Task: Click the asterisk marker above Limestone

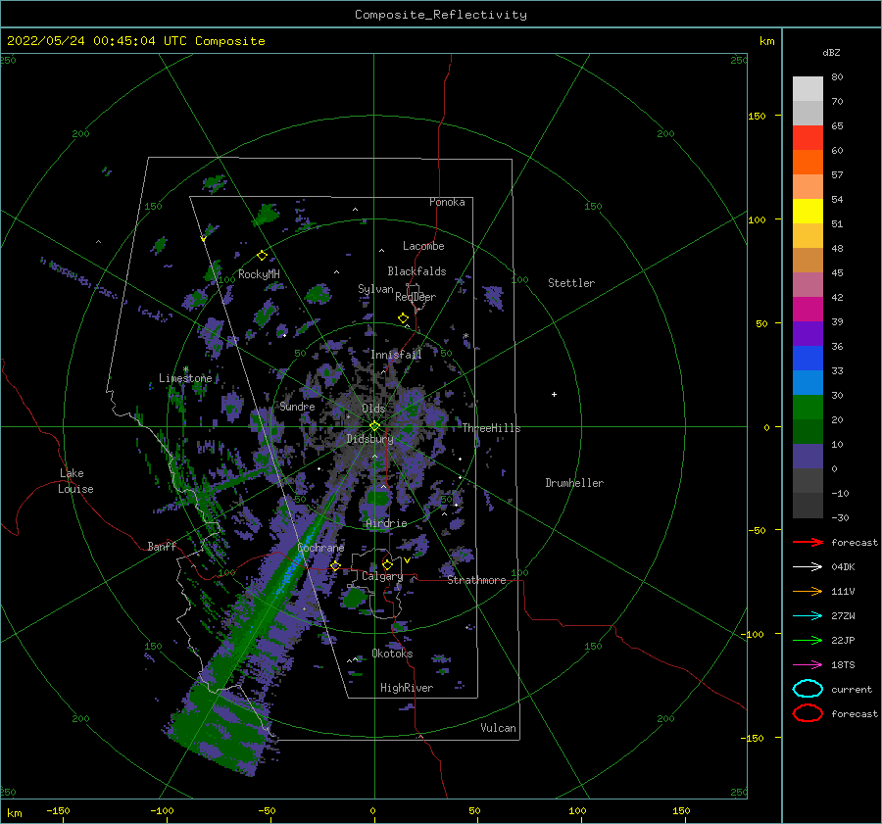Action: pyautogui.click(x=185, y=369)
